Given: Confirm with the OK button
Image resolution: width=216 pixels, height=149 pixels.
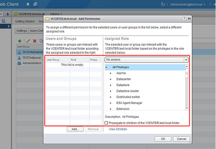Looking at the screenshot, I should coord(163,139).
